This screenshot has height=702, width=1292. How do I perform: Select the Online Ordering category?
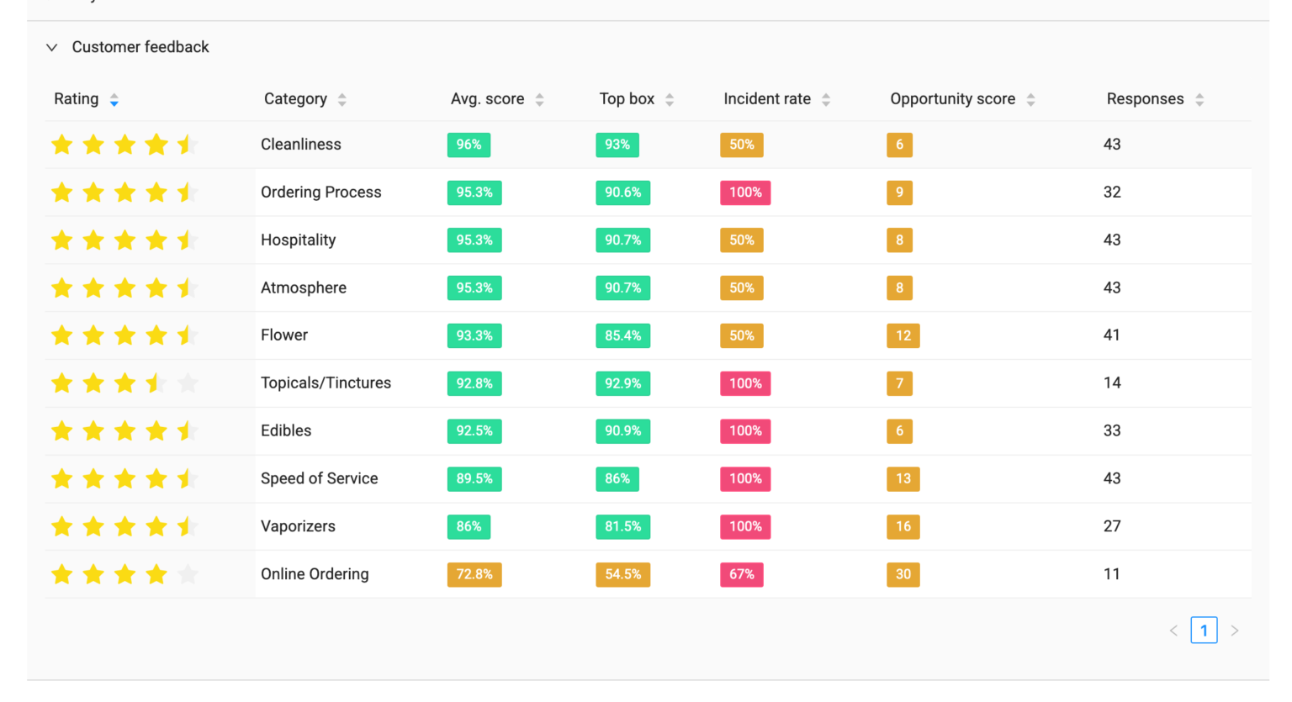click(315, 574)
